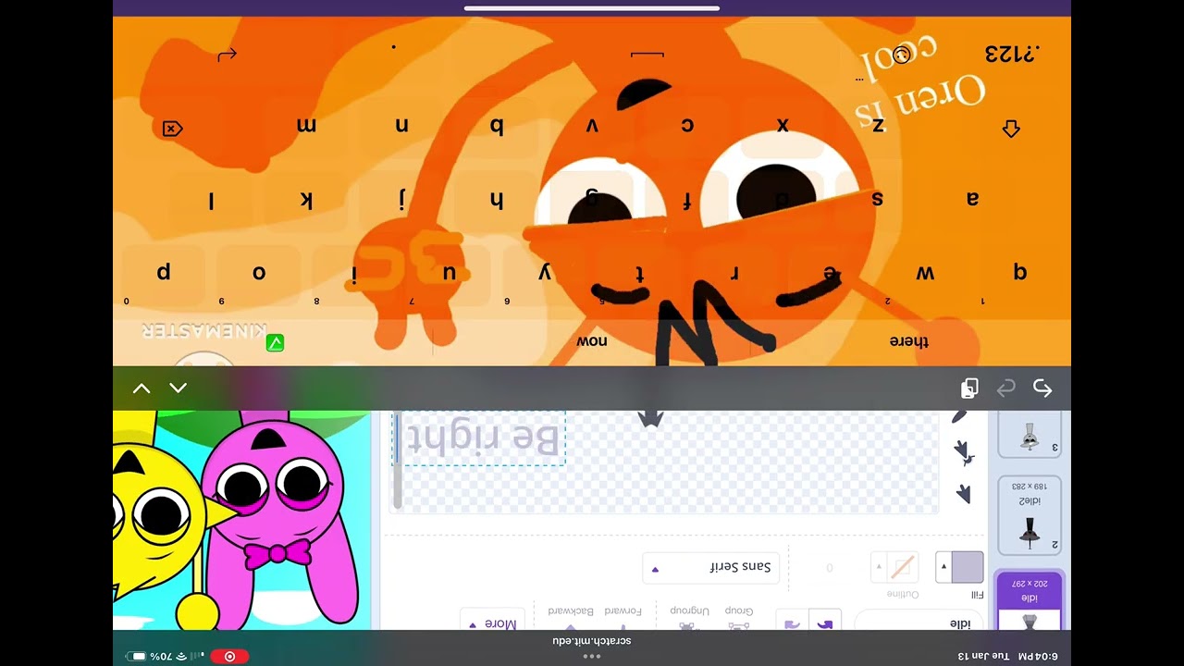Tap the b key
The image size is (1184, 666).
(497, 127)
